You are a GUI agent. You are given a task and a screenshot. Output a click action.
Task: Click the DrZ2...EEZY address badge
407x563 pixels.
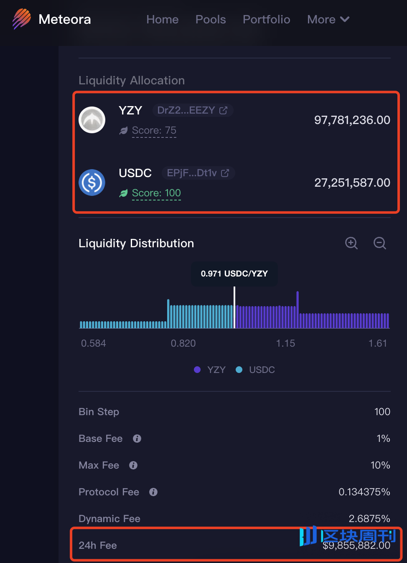click(186, 110)
